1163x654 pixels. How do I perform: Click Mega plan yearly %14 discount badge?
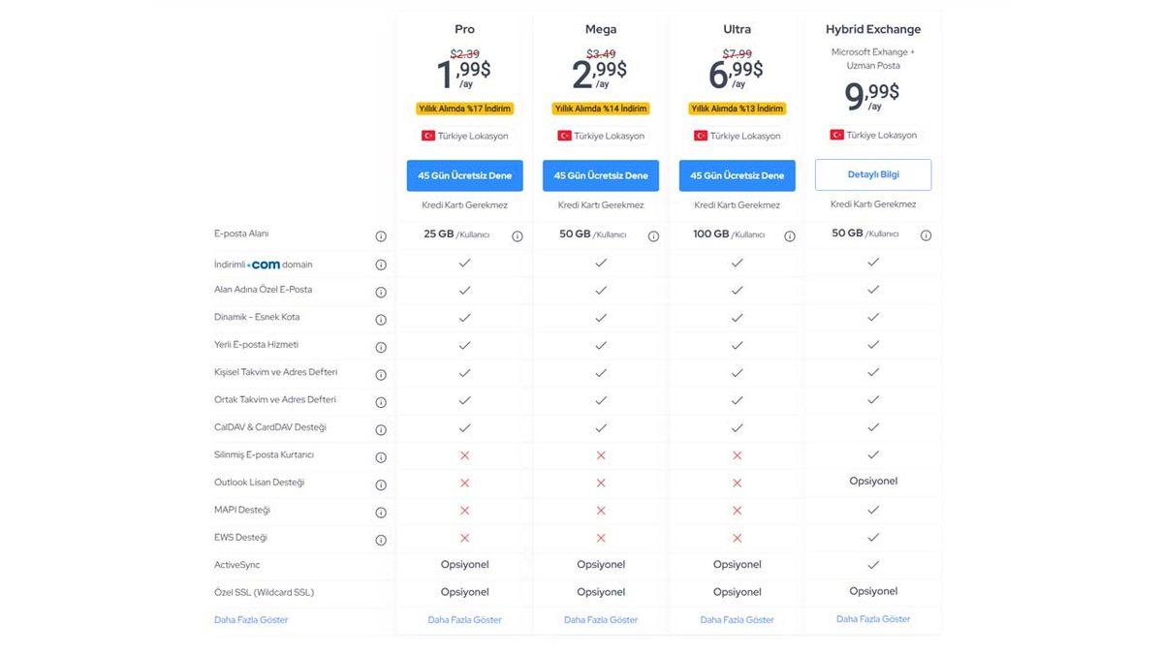(x=601, y=109)
